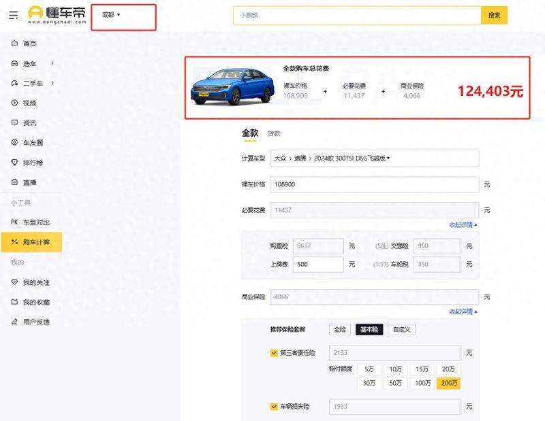The image size is (545, 421).
Task: Open 资讯 in the sidebar
Action: pyautogui.click(x=29, y=123)
